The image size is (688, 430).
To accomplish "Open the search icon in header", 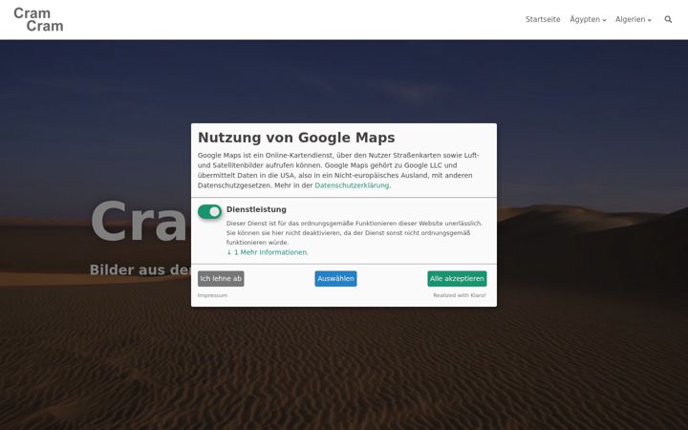I will pos(668,19).
